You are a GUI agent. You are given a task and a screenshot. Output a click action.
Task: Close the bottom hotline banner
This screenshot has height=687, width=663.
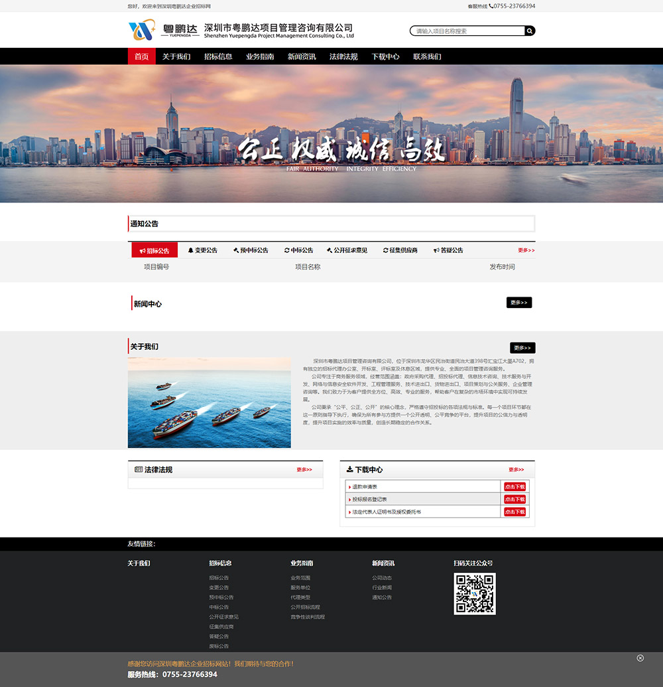(x=640, y=658)
